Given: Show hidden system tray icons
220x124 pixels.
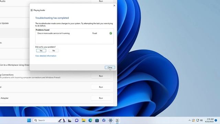Looking at the screenshot, I should (189, 120).
